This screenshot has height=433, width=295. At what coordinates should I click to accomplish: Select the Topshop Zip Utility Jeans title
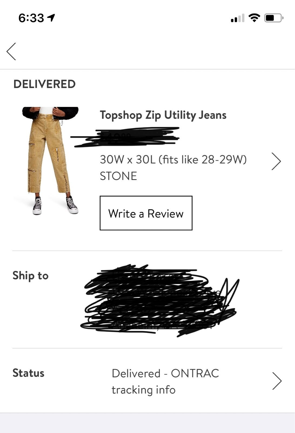[163, 115]
